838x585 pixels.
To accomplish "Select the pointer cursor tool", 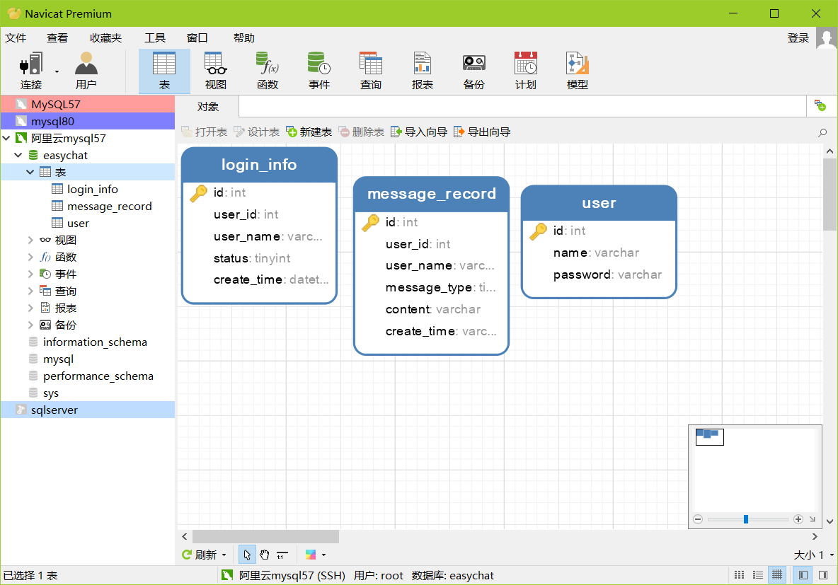I will pyautogui.click(x=247, y=555).
